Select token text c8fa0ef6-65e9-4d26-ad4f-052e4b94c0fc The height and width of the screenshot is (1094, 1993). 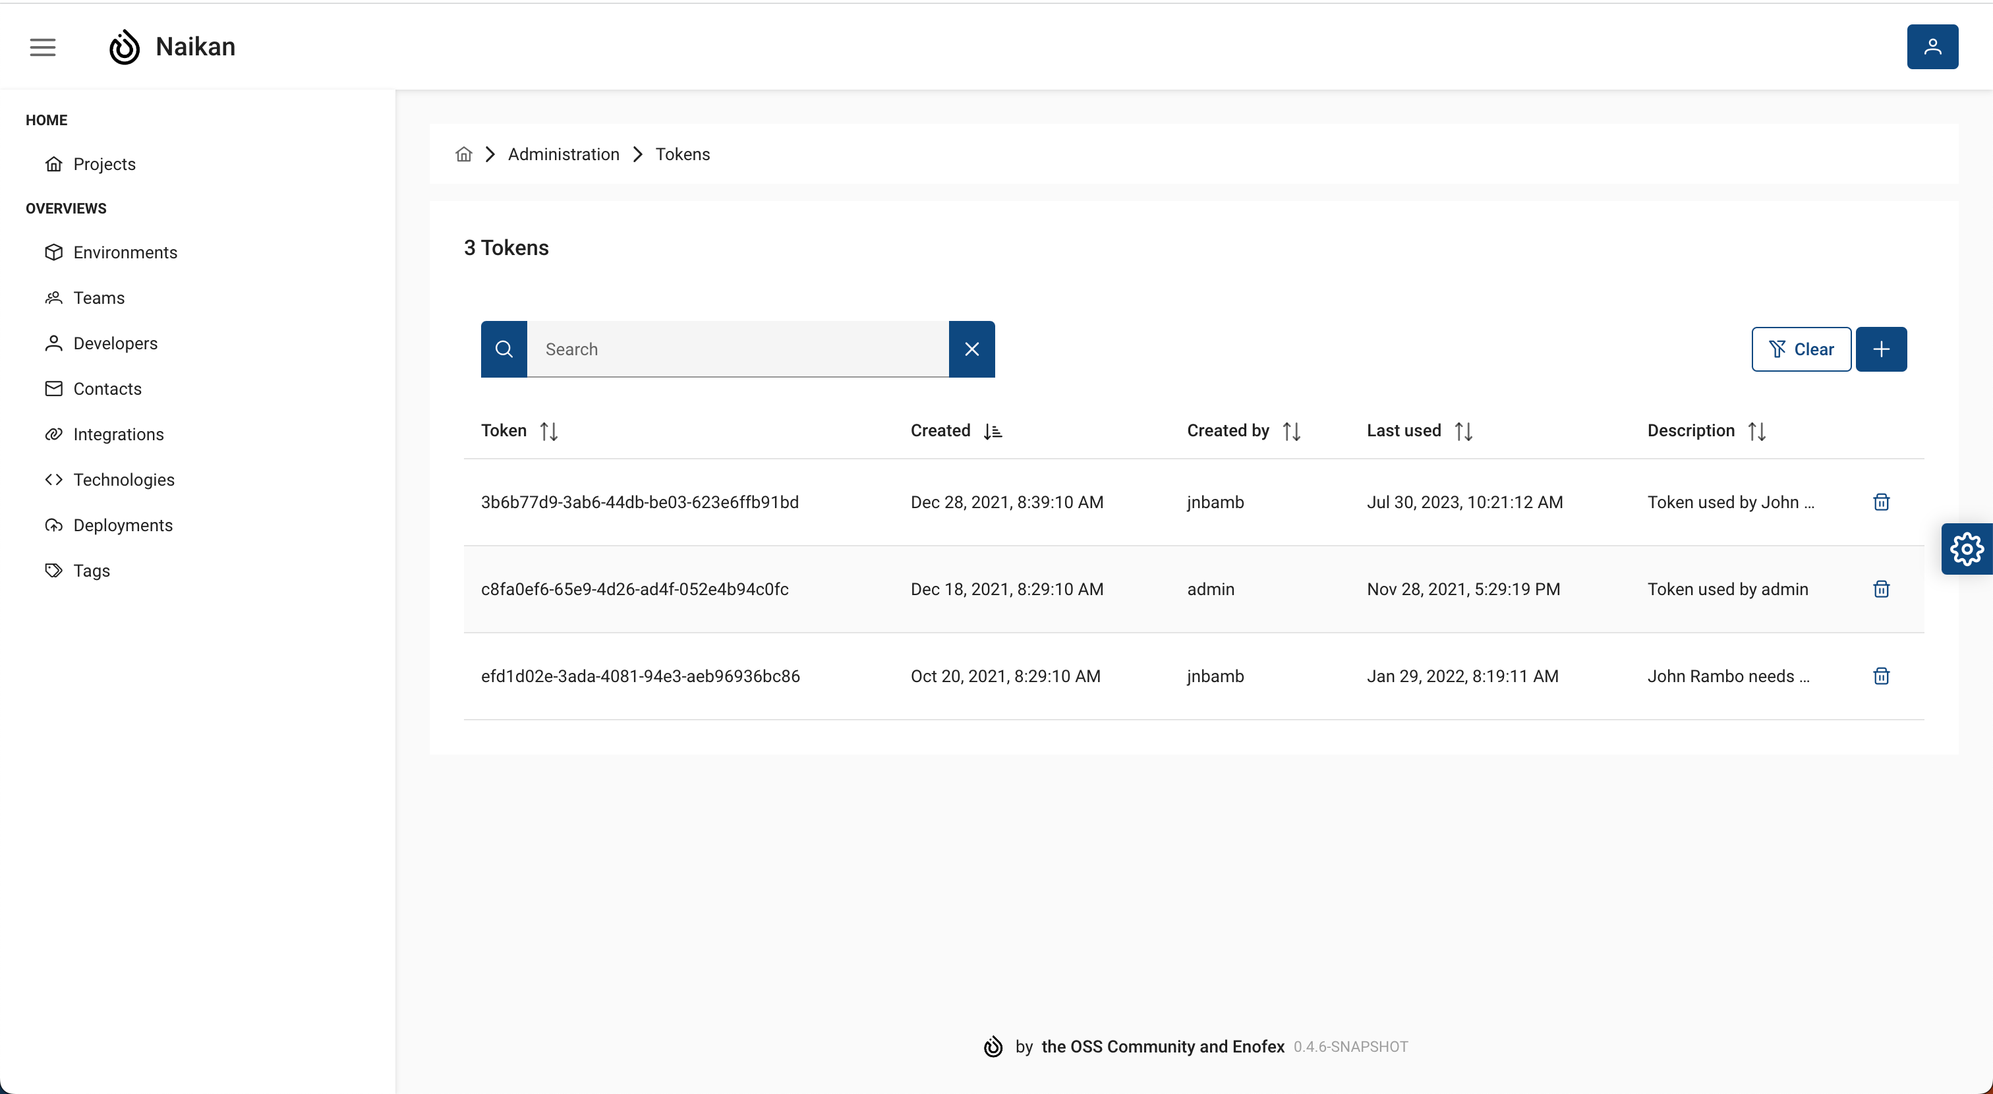pyautogui.click(x=635, y=589)
